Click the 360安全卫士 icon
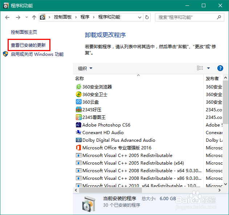 pyautogui.click(x=79, y=94)
